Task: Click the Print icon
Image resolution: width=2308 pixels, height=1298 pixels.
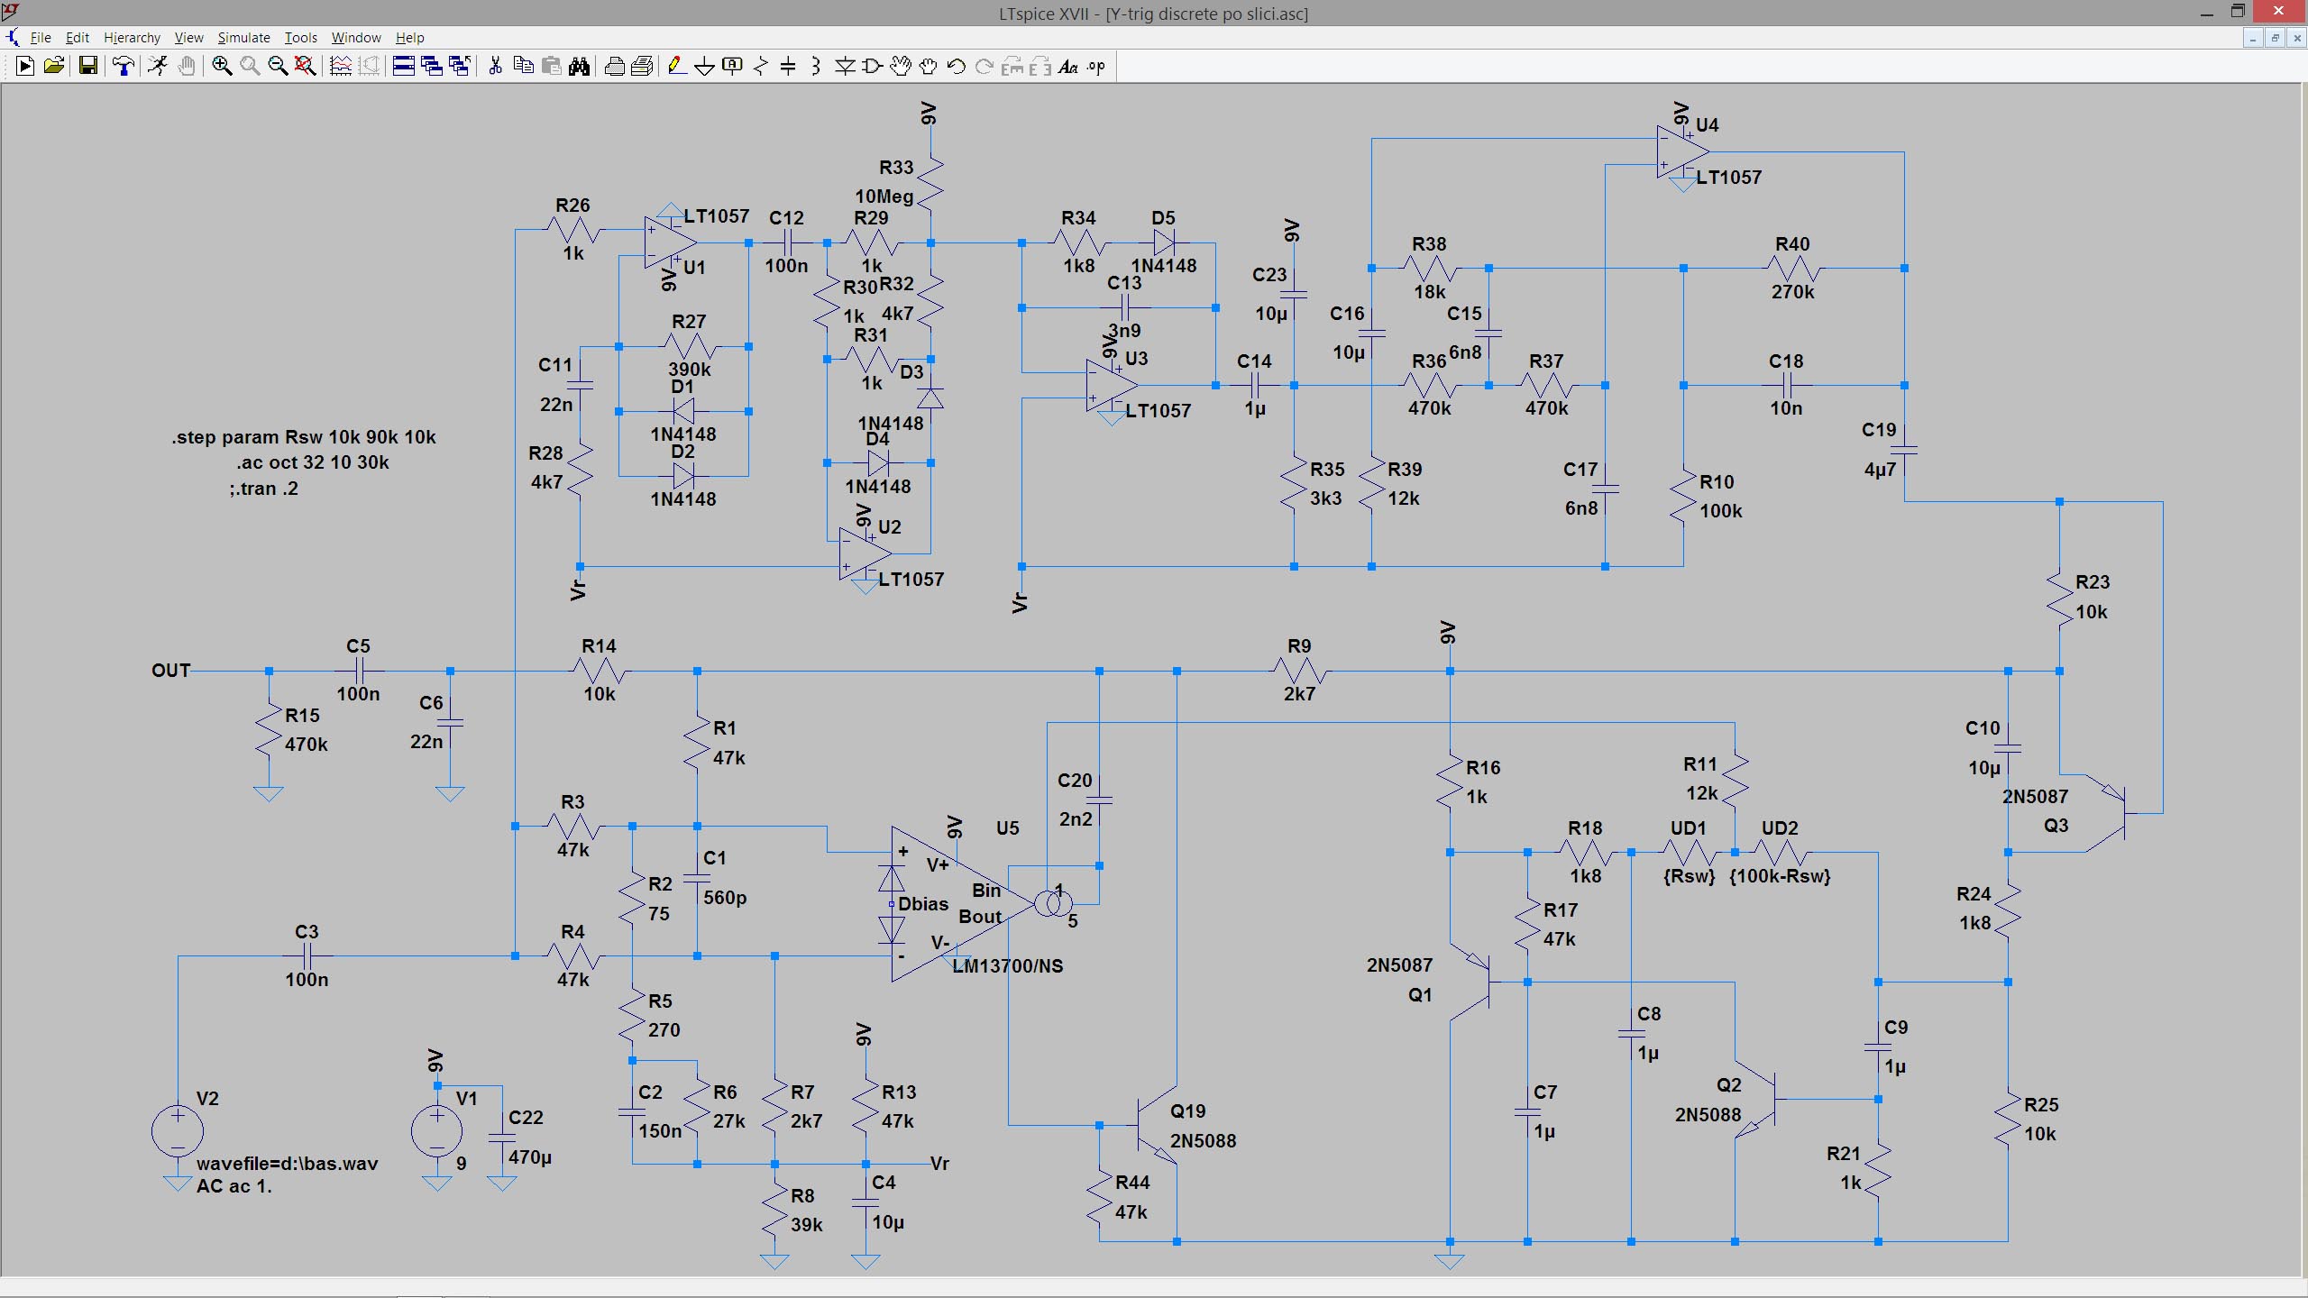Action: coord(614,66)
